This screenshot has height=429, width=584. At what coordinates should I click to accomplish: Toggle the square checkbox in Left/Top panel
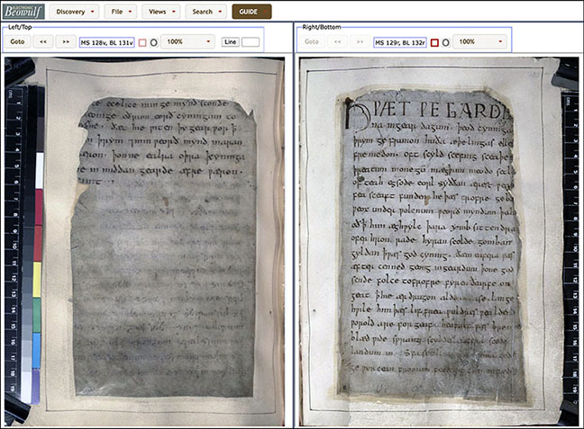pyautogui.click(x=142, y=43)
